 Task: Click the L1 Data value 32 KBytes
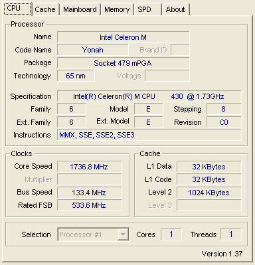click(x=209, y=167)
